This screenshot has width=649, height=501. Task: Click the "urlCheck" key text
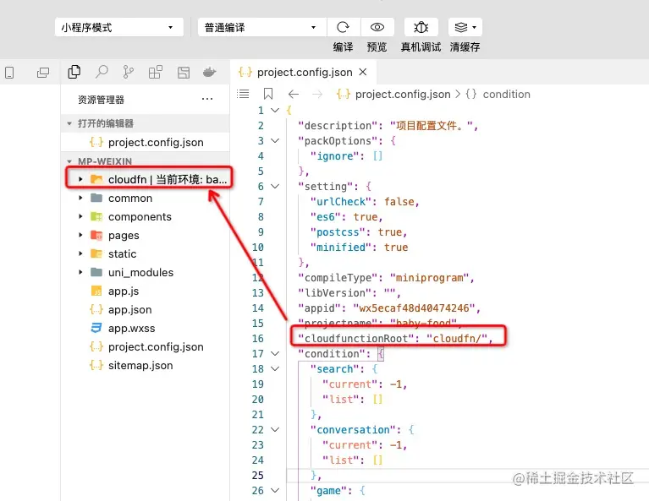coord(341,202)
